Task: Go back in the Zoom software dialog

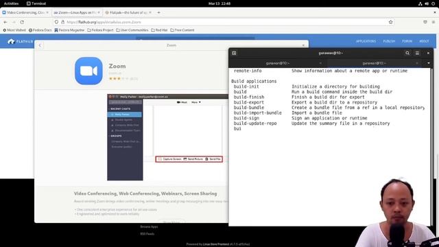Action: coord(40,45)
